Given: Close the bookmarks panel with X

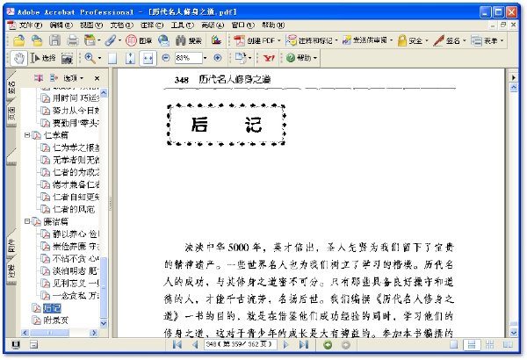Looking at the screenshot, I should pos(97,78).
